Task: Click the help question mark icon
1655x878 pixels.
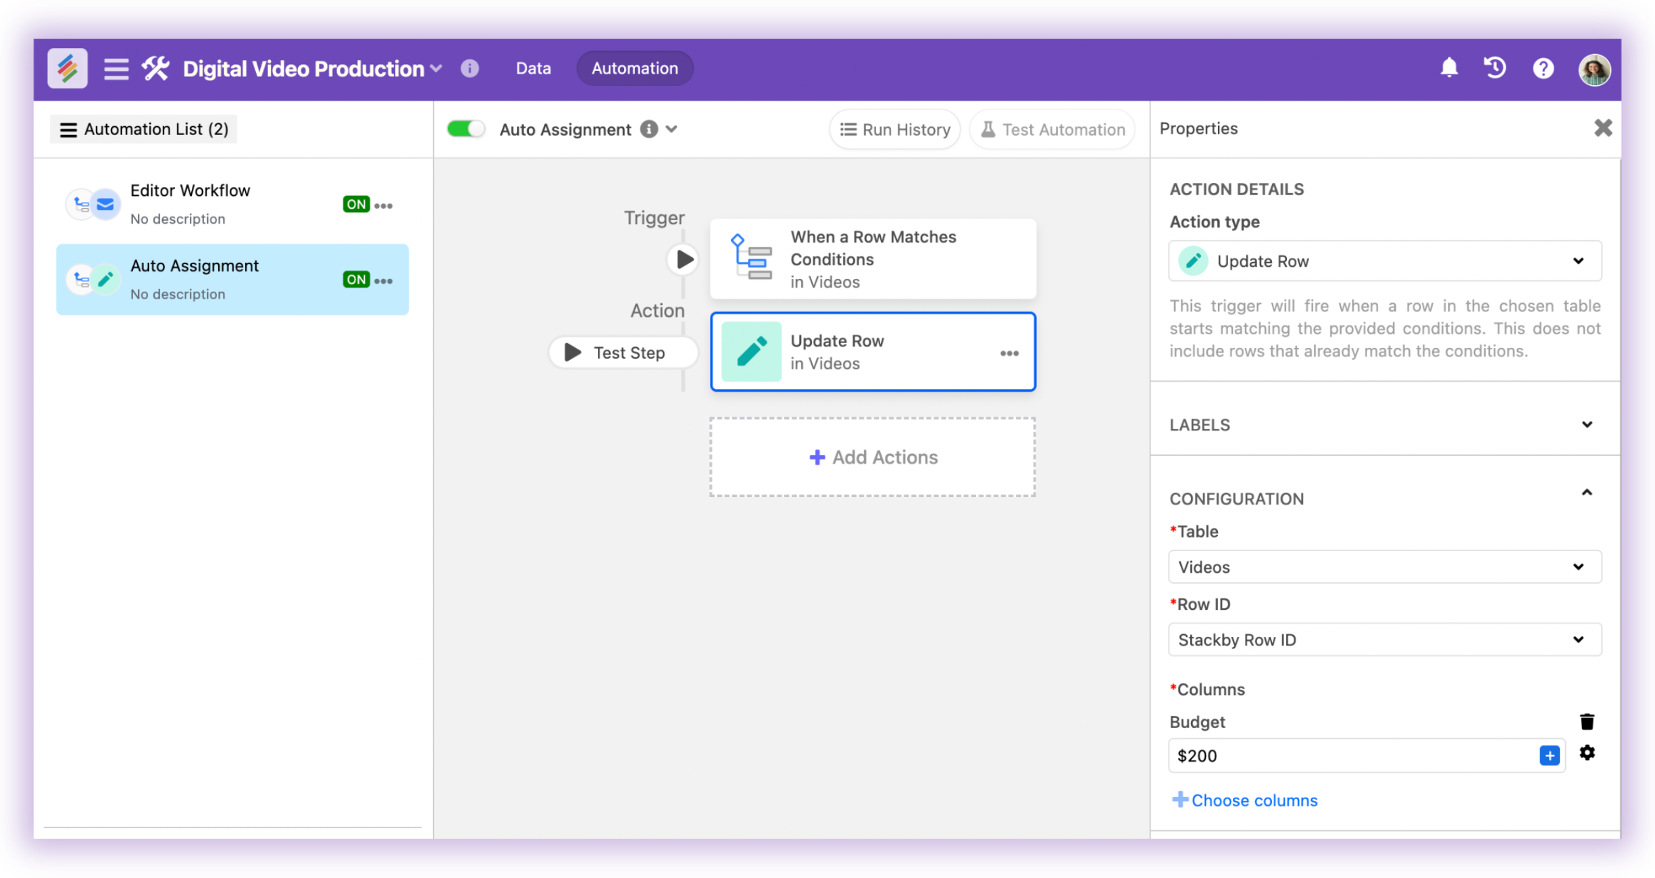Action: 1543,68
